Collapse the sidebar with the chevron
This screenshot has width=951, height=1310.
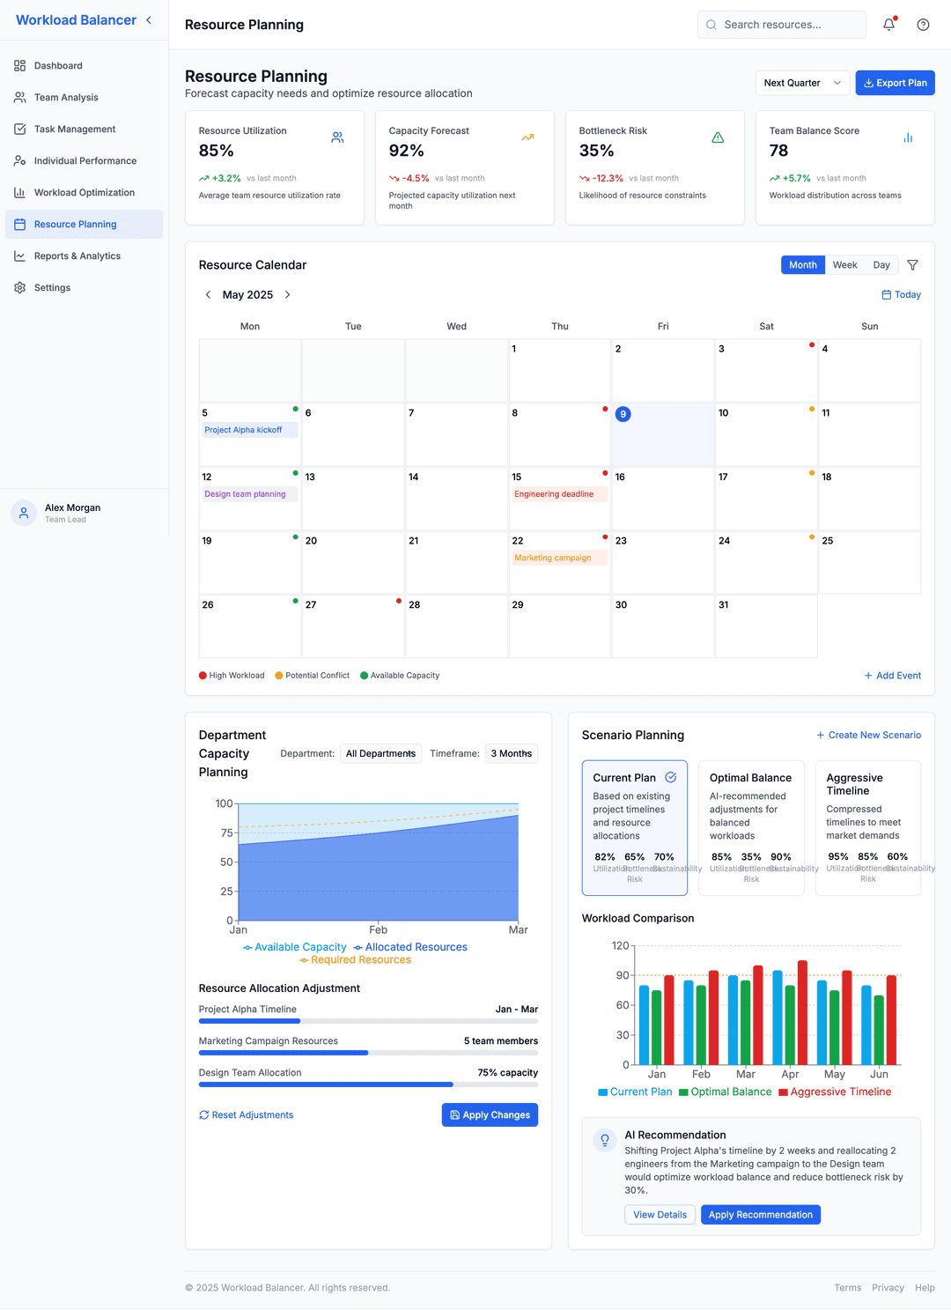[x=148, y=19]
